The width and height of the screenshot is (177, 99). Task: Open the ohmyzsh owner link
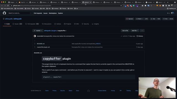(x=9, y=19)
